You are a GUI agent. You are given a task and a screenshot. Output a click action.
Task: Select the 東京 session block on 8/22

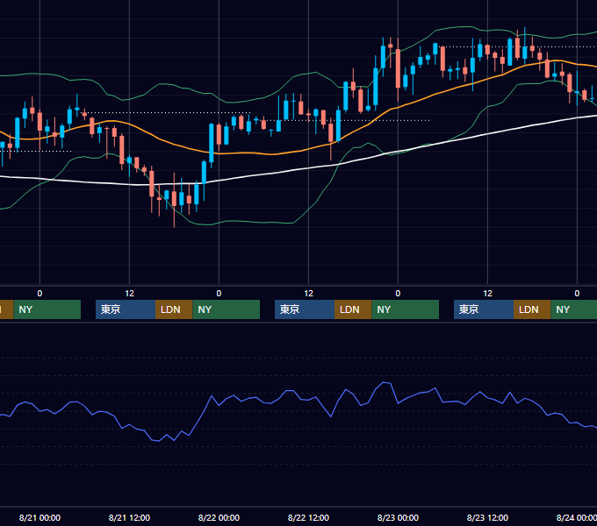tap(305, 309)
